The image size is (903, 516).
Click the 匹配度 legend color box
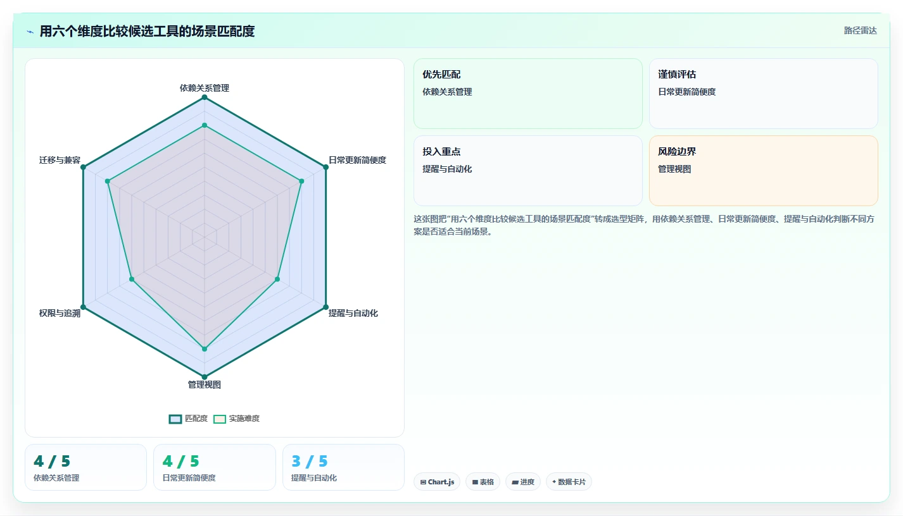point(175,419)
